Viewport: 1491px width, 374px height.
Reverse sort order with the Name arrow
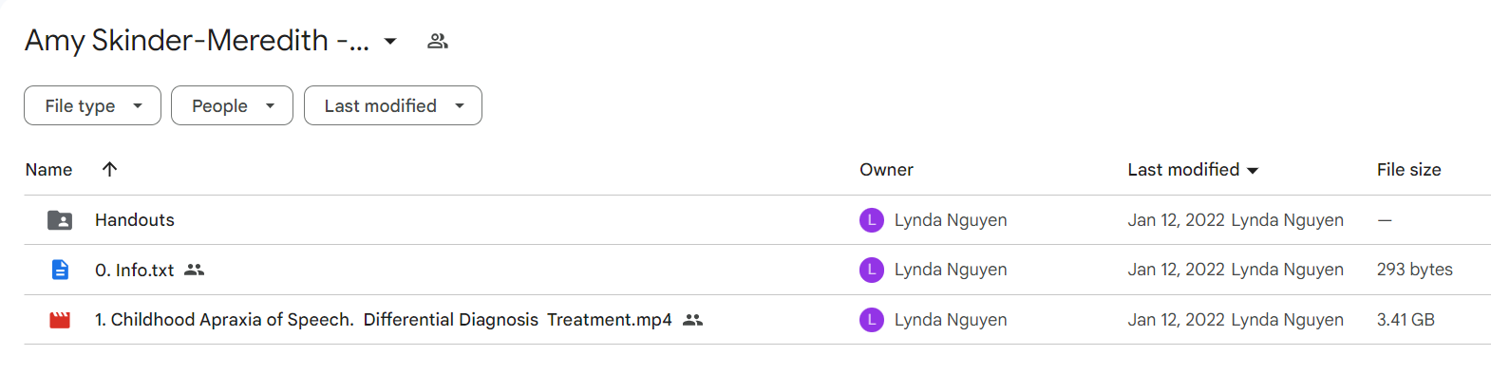(x=109, y=169)
